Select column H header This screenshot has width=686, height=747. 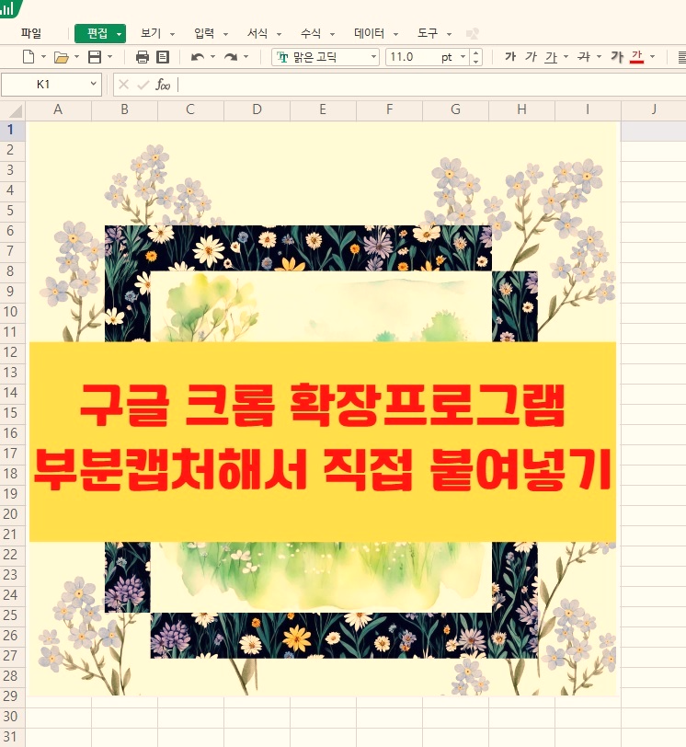521,110
